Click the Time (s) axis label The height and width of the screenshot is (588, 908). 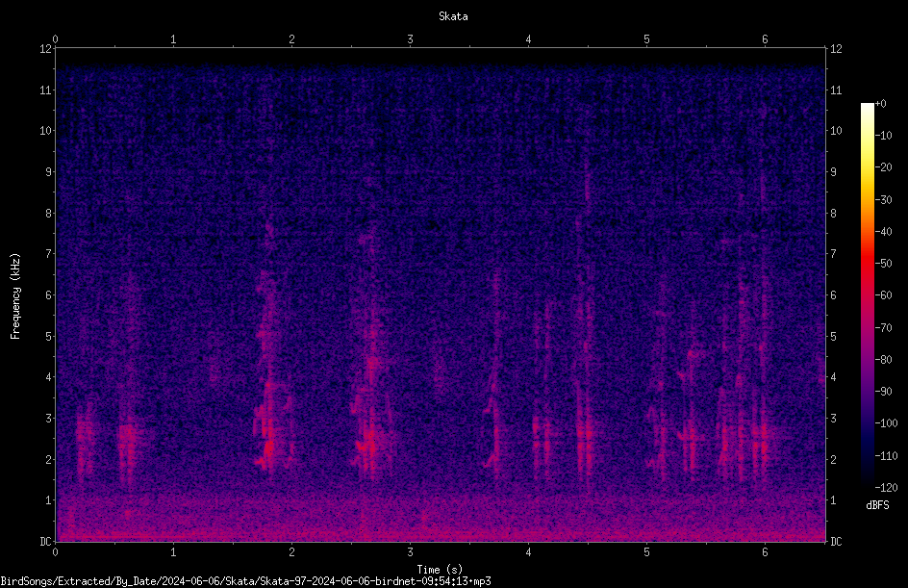pos(440,570)
